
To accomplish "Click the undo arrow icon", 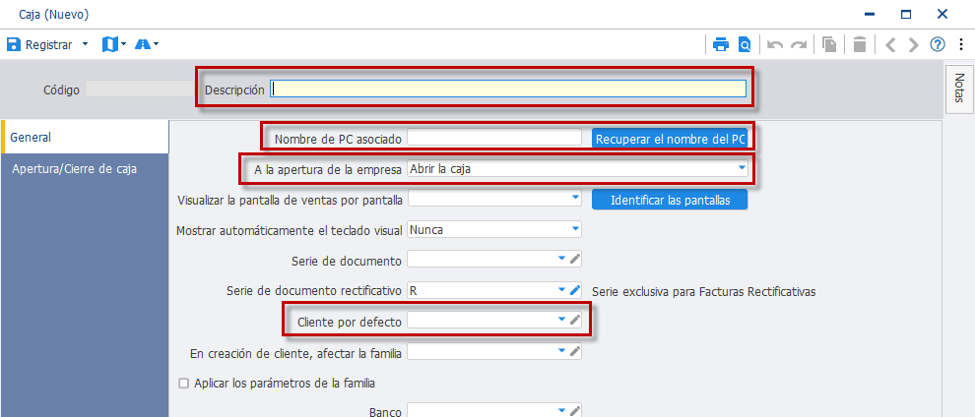I will tap(775, 44).
